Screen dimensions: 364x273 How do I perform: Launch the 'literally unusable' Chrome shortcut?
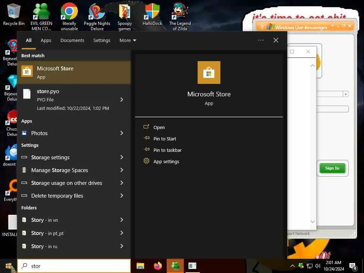click(69, 17)
